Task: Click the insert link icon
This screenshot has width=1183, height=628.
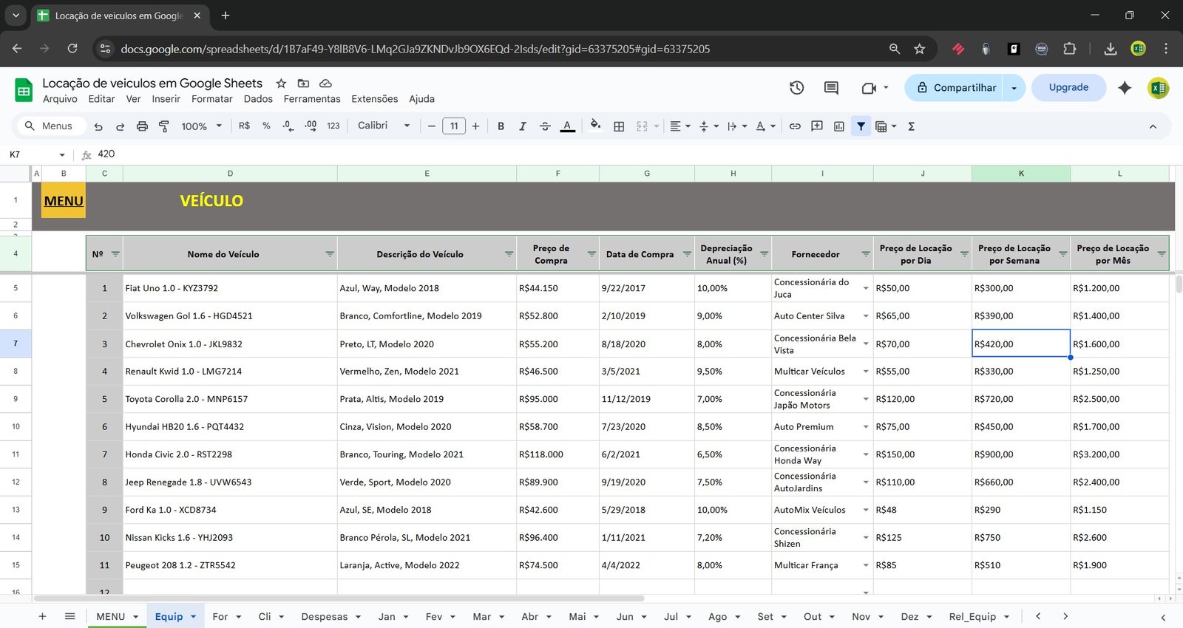Action: coord(795,126)
